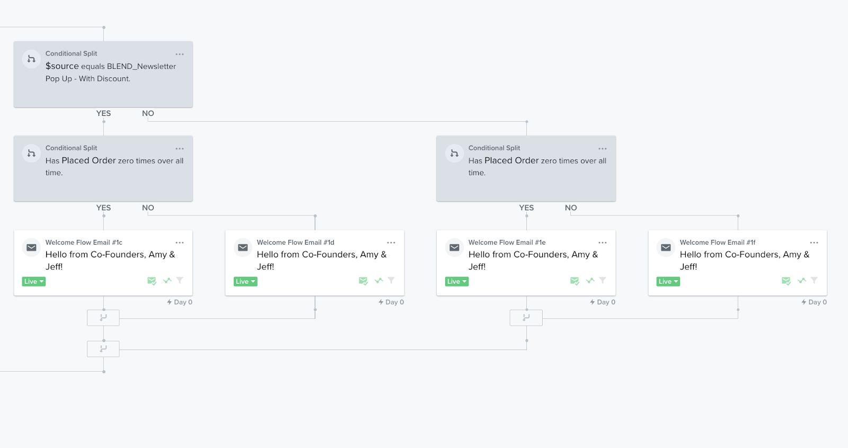Viewport: 848px width, 448px height.
Task: Select the Welcome Flow Email #1c card title
Action: click(x=84, y=243)
